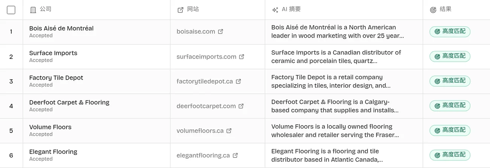
Task: Open company Volume Floors
Action: pyautogui.click(x=51, y=127)
